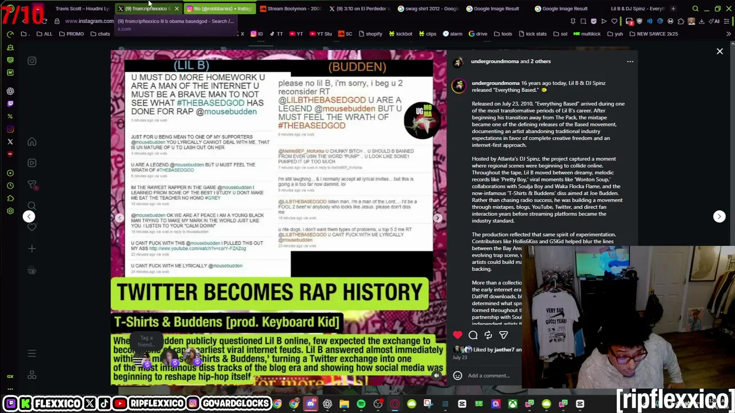Open the toolbar player play icon

click(604, 21)
